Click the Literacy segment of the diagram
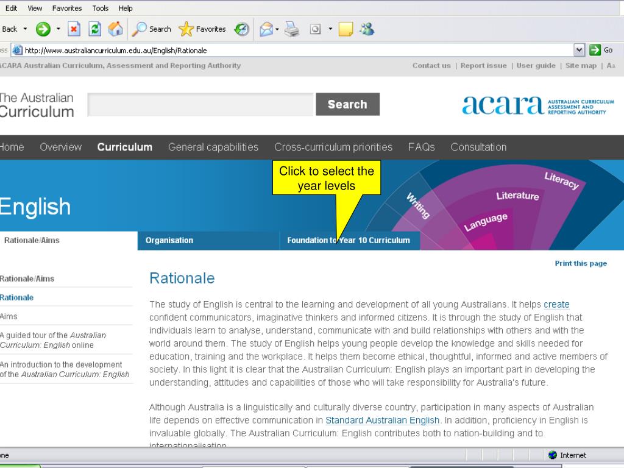The width and height of the screenshot is (624, 468). (561, 180)
